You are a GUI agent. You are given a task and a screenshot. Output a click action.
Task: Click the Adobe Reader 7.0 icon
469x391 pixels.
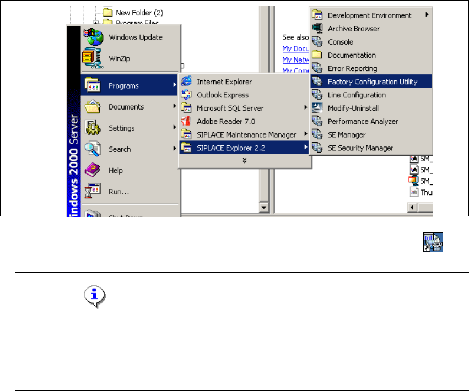coord(186,121)
